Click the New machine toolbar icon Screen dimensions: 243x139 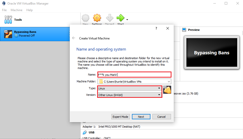click(x=85, y=18)
